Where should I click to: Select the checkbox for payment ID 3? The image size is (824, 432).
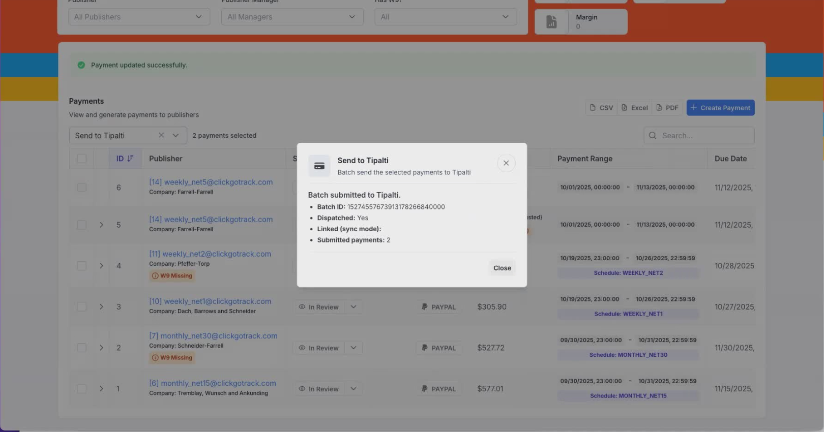tap(81, 307)
